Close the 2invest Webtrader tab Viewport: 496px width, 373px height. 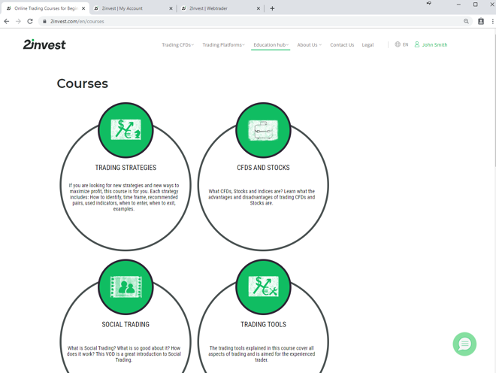click(x=259, y=8)
